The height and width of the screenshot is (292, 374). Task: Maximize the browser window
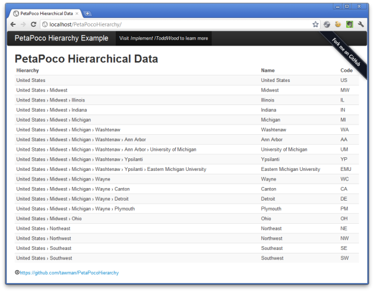coord(347,7)
